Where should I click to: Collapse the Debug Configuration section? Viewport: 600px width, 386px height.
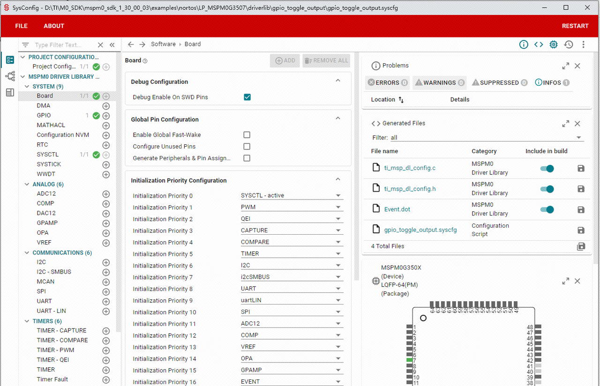point(338,81)
